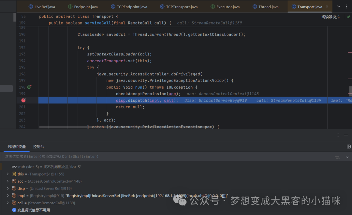Toggle reader mode label 阅读器模式

330,17
